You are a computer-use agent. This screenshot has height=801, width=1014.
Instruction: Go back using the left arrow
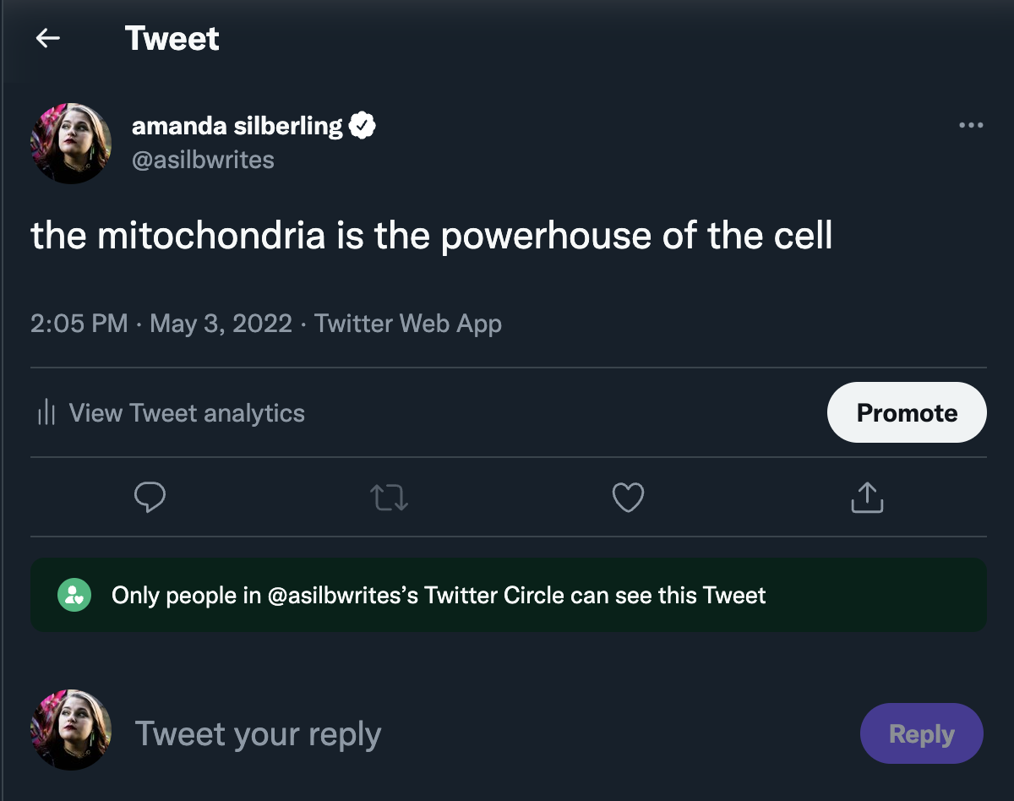point(48,38)
